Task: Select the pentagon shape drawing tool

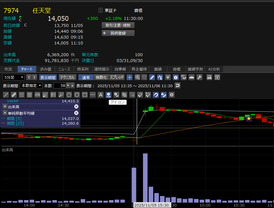Action: (x=69, y=95)
